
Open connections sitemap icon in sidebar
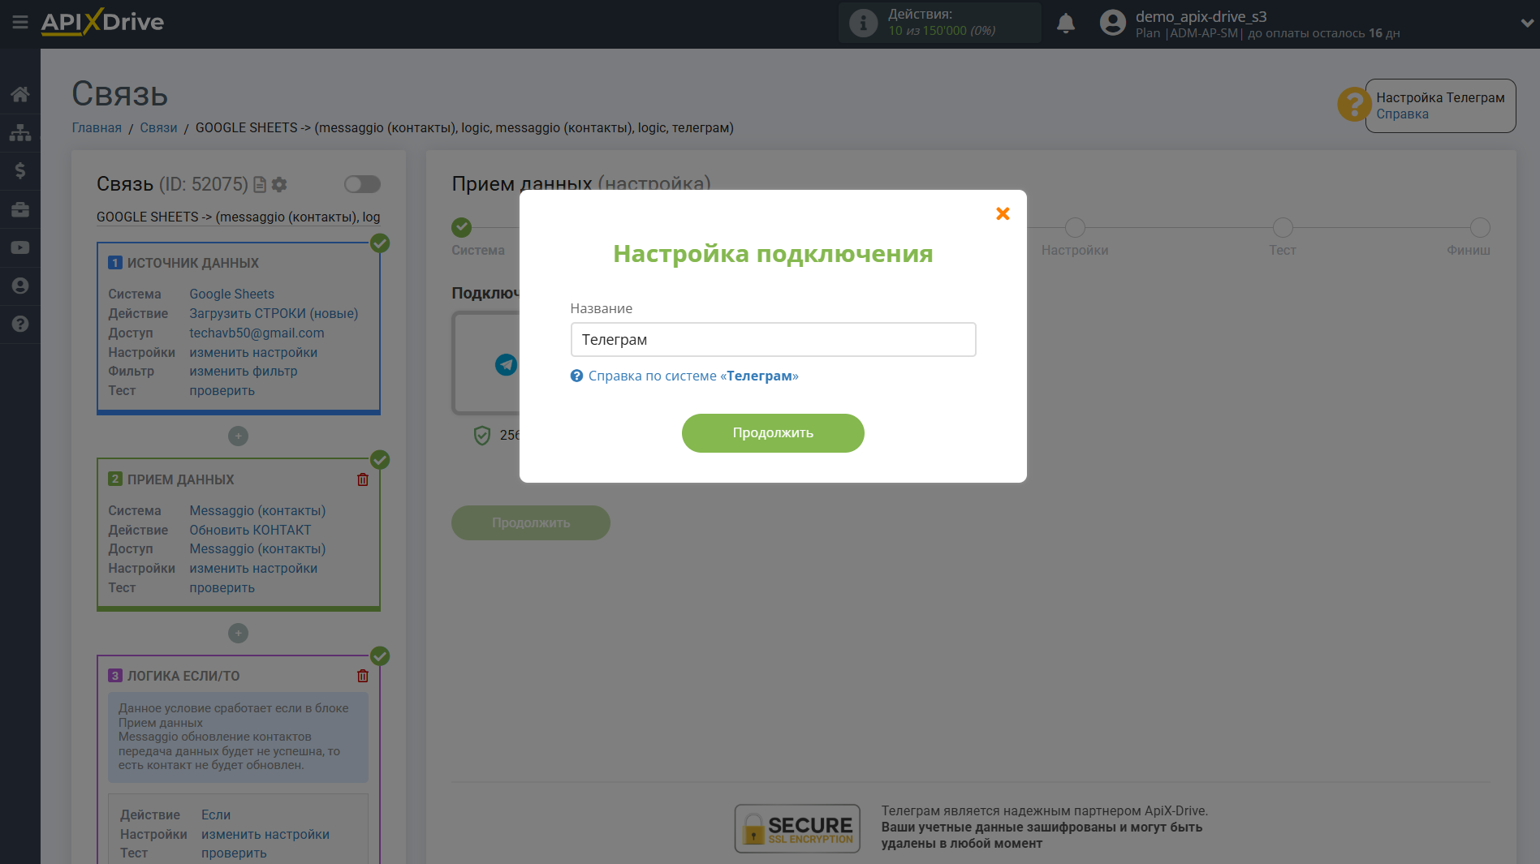[x=20, y=132]
